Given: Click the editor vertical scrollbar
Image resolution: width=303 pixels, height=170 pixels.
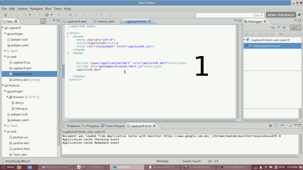Looking at the screenshot, I should click(x=237, y=71).
